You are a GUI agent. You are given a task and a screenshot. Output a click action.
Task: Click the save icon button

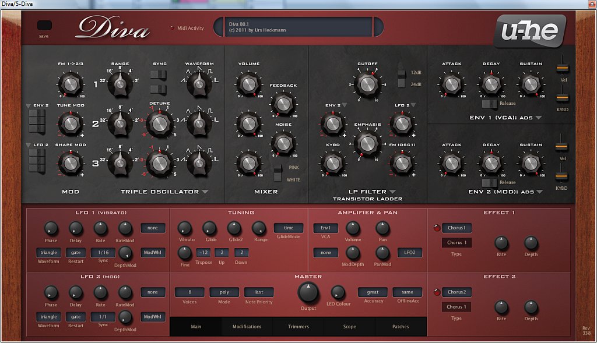(x=44, y=26)
